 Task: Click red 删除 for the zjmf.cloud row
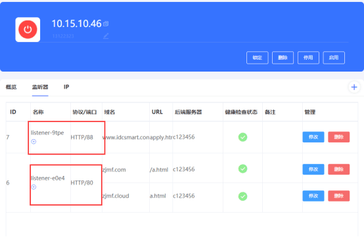pyautogui.click(x=338, y=196)
